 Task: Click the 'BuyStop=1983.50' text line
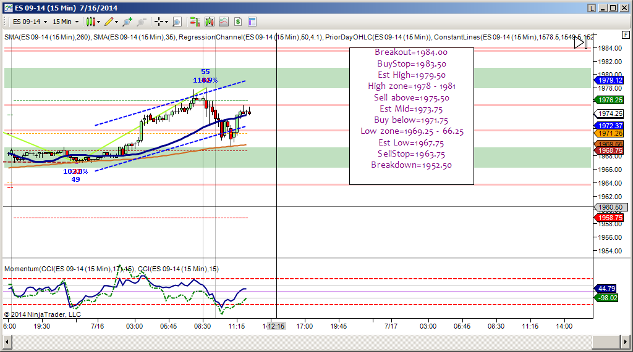pyautogui.click(x=411, y=63)
